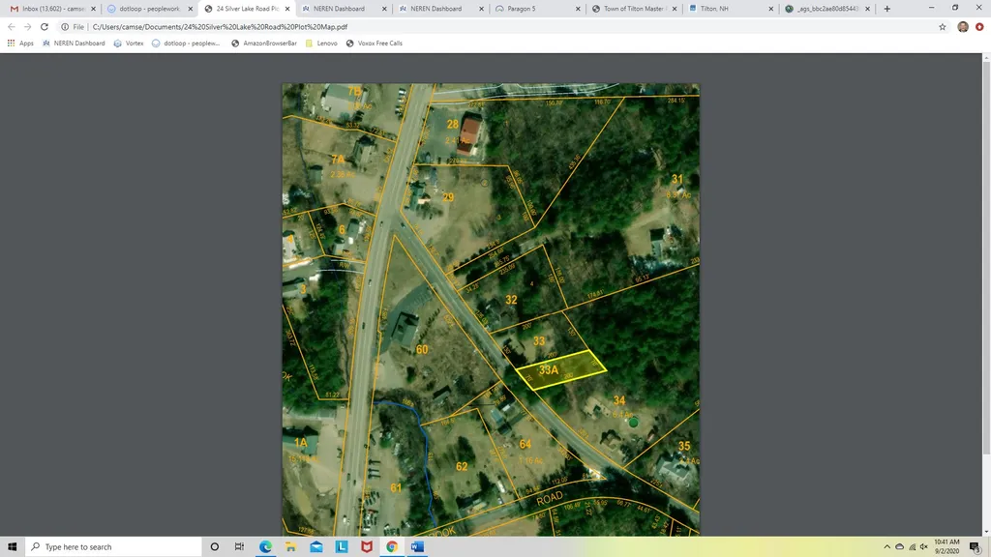Click the parcel 32 label on the map
Image resolution: width=991 pixels, height=557 pixels.
point(511,300)
